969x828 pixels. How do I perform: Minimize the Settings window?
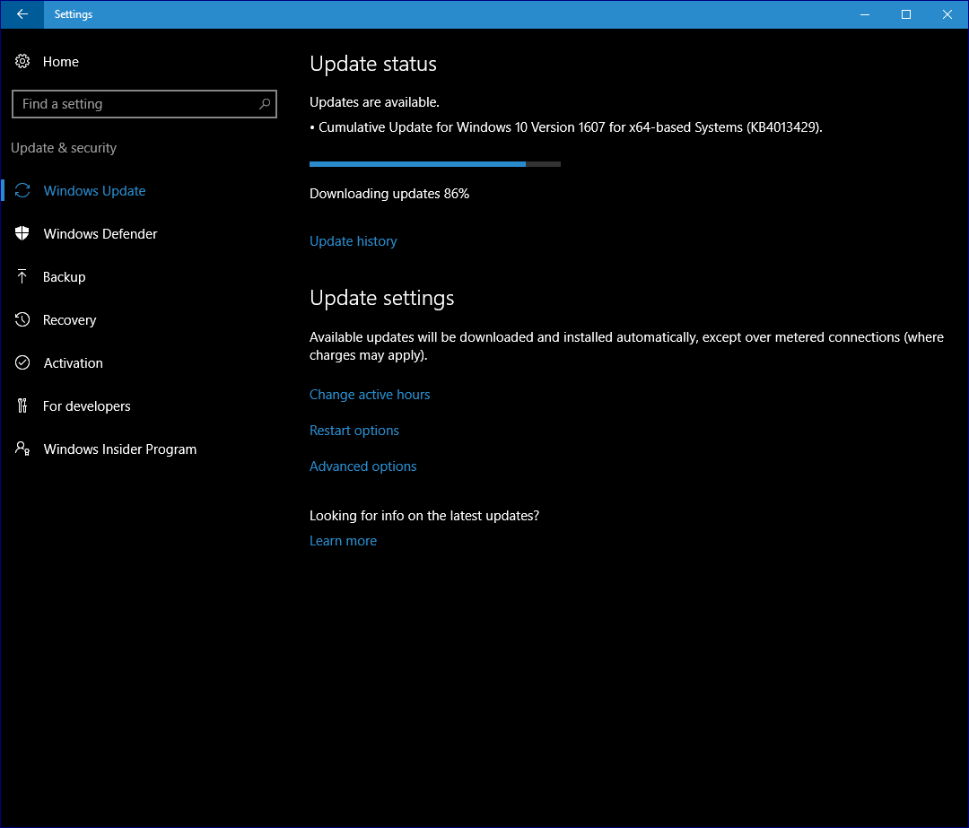865,14
